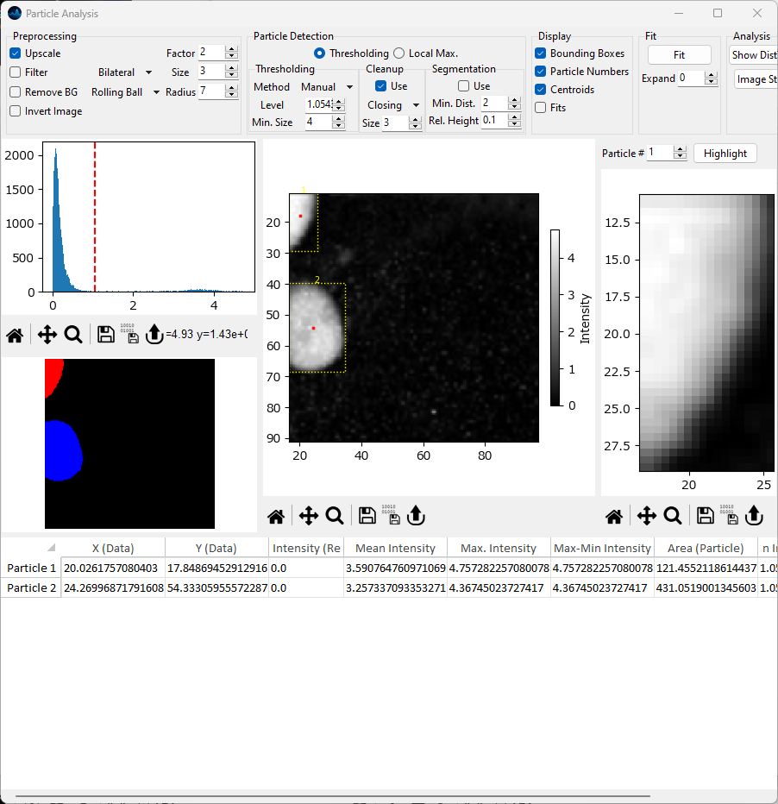Activate the Zoom magnifier under the histogram
Image resolution: width=778 pixels, height=804 pixels.
tap(73, 335)
